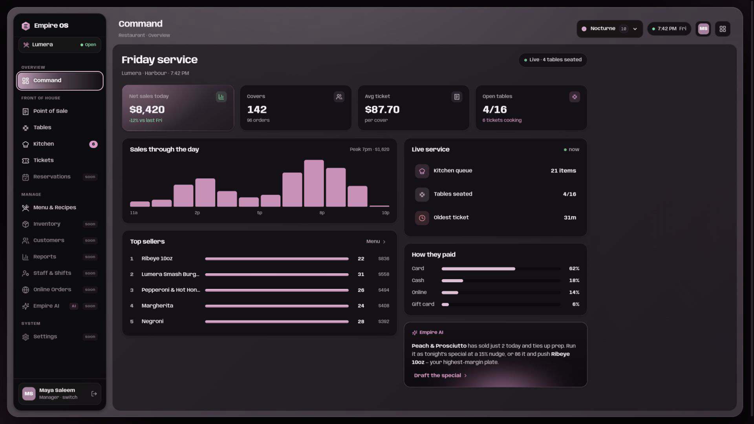The height and width of the screenshot is (424, 754).
Task: Click the Kitchen badge showing 6
Action: (x=93, y=144)
